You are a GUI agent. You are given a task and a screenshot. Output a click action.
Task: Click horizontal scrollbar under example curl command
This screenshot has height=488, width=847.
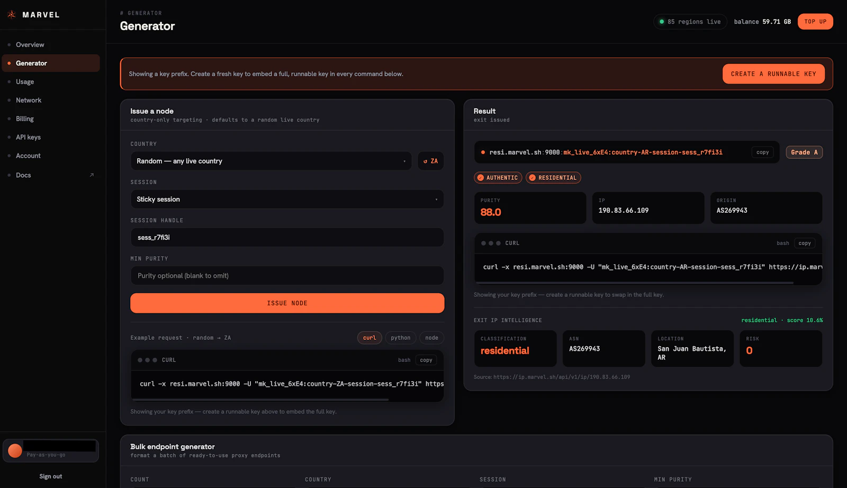point(260,400)
